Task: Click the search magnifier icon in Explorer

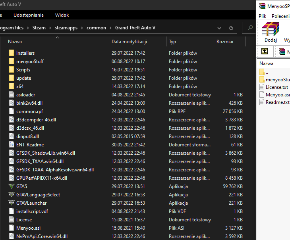Action: [250, 28]
